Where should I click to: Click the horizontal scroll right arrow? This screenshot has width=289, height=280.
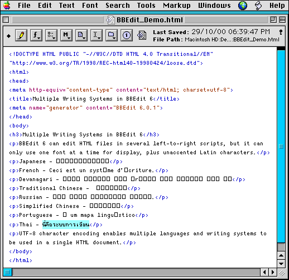pos(273,272)
